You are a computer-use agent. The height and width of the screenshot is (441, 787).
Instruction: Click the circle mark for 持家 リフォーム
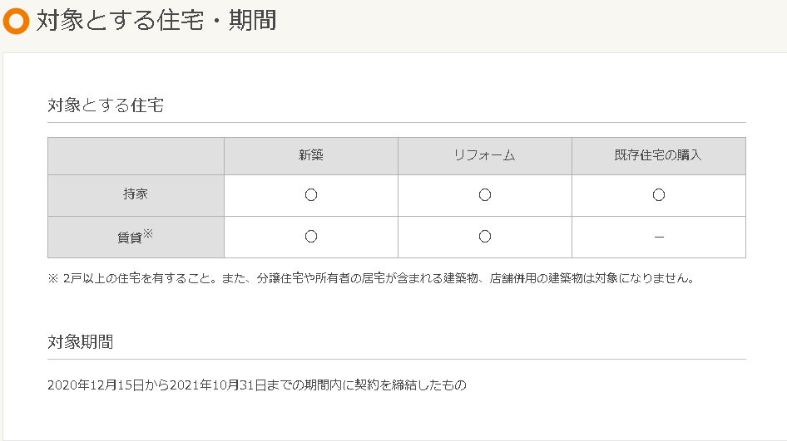(485, 195)
